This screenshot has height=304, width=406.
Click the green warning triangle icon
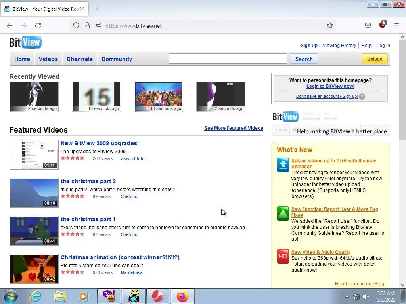pyautogui.click(x=283, y=213)
